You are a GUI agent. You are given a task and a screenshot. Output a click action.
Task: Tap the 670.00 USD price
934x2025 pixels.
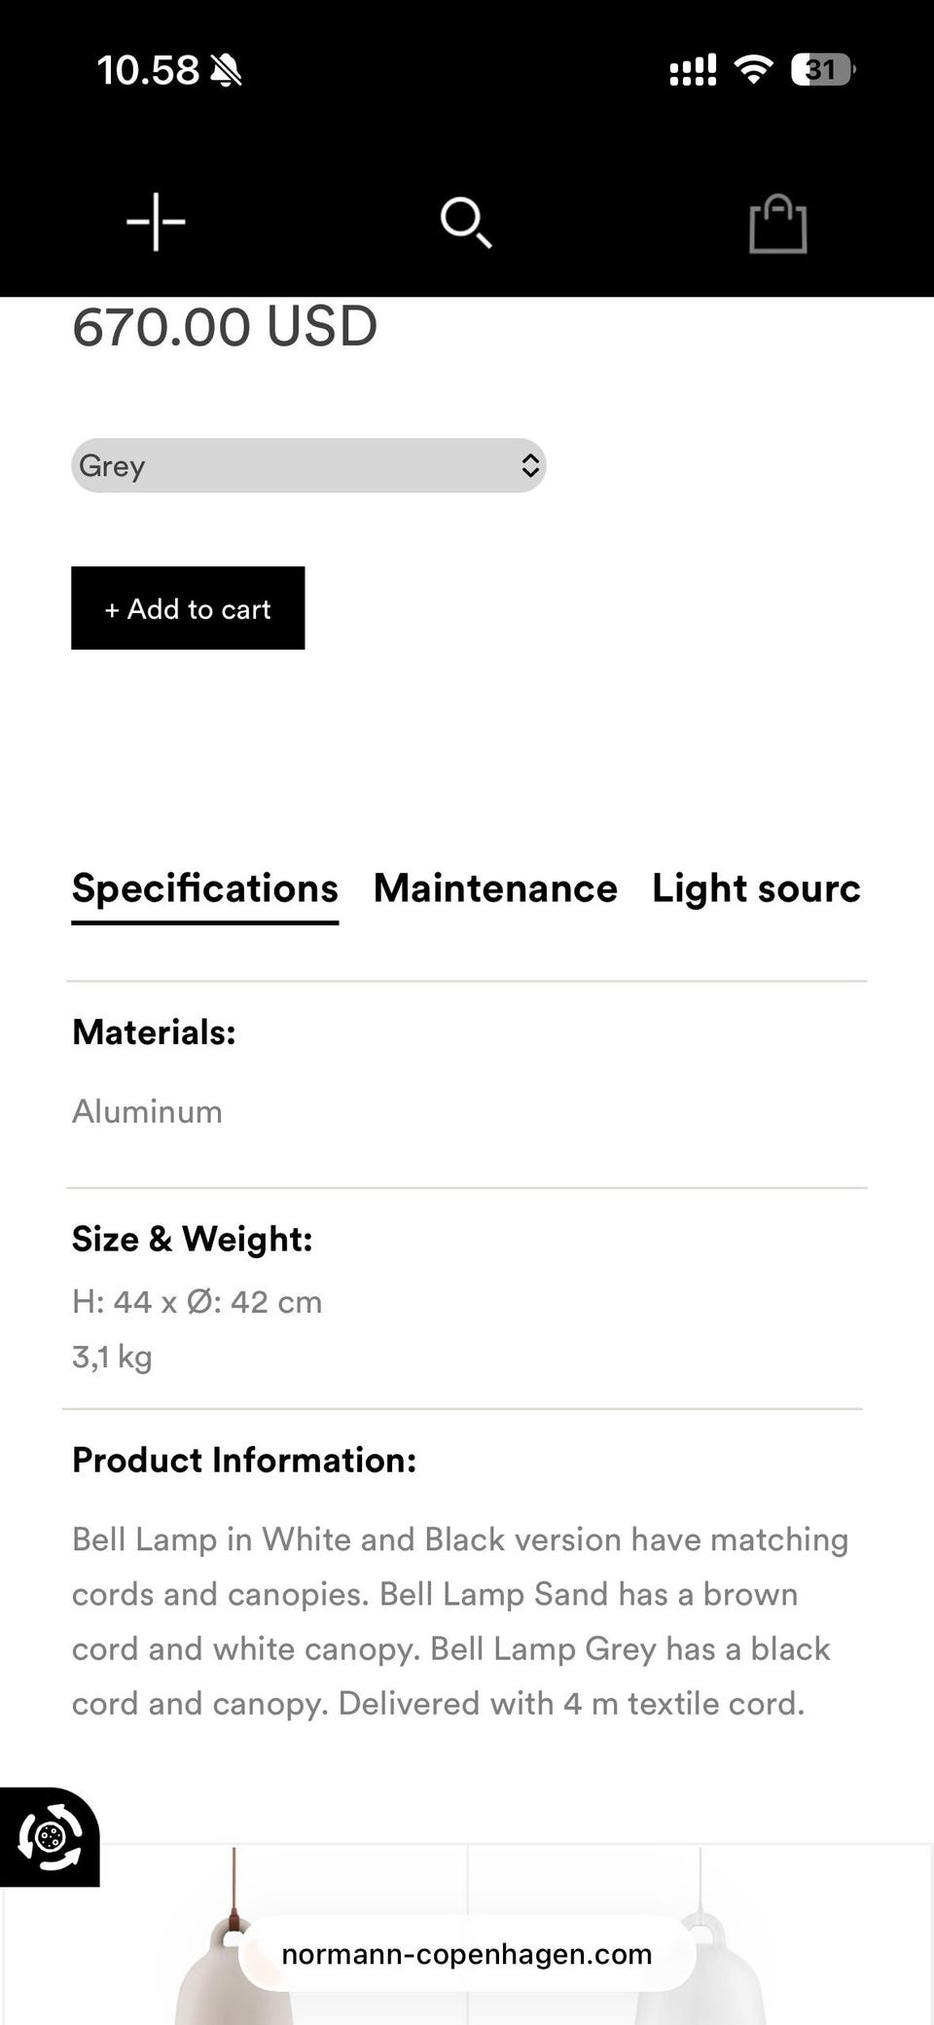tap(225, 327)
